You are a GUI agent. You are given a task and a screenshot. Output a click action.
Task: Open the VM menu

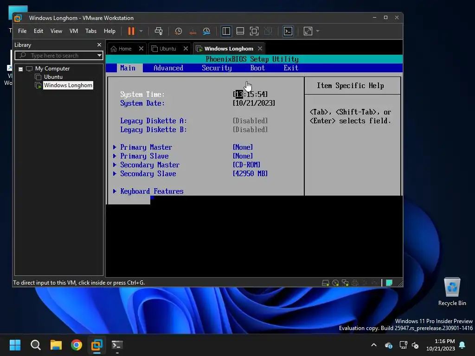[74, 31]
